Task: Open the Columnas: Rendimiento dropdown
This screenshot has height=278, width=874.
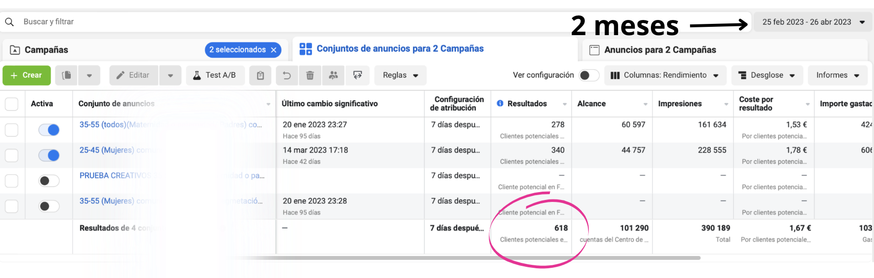Action: click(x=665, y=75)
